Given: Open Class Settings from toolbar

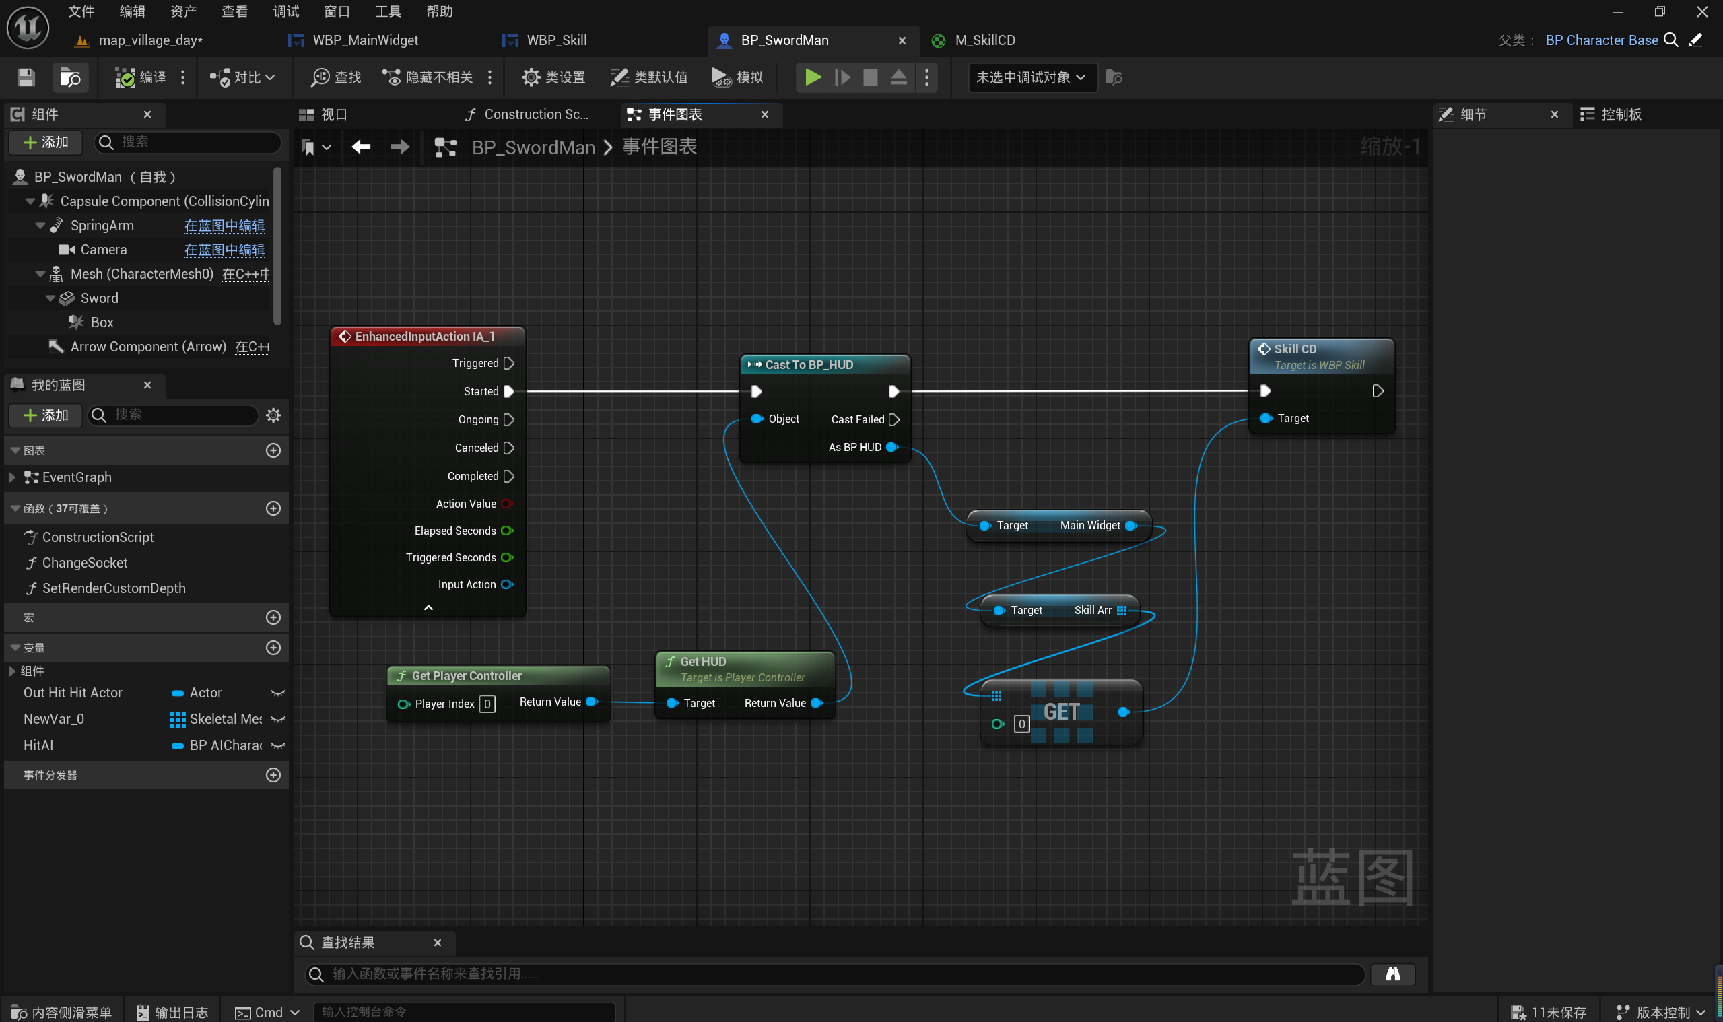Looking at the screenshot, I should point(553,77).
